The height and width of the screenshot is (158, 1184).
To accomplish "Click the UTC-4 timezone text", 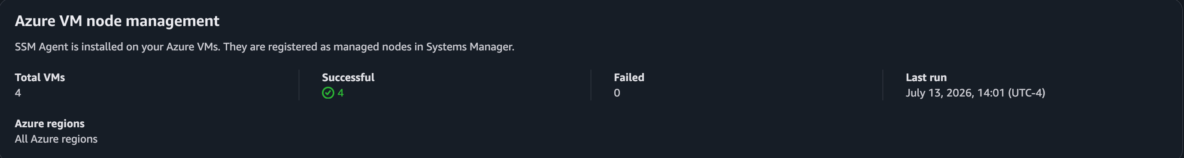I will point(1027,93).
